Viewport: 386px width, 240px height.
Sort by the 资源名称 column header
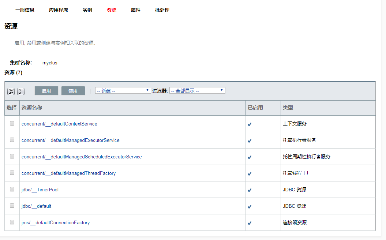point(32,108)
